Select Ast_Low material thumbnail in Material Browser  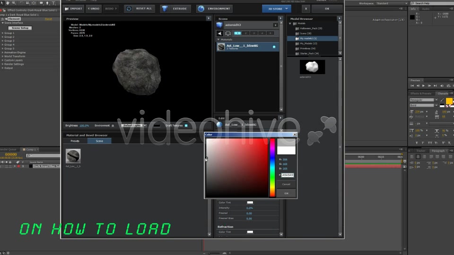pos(73,156)
